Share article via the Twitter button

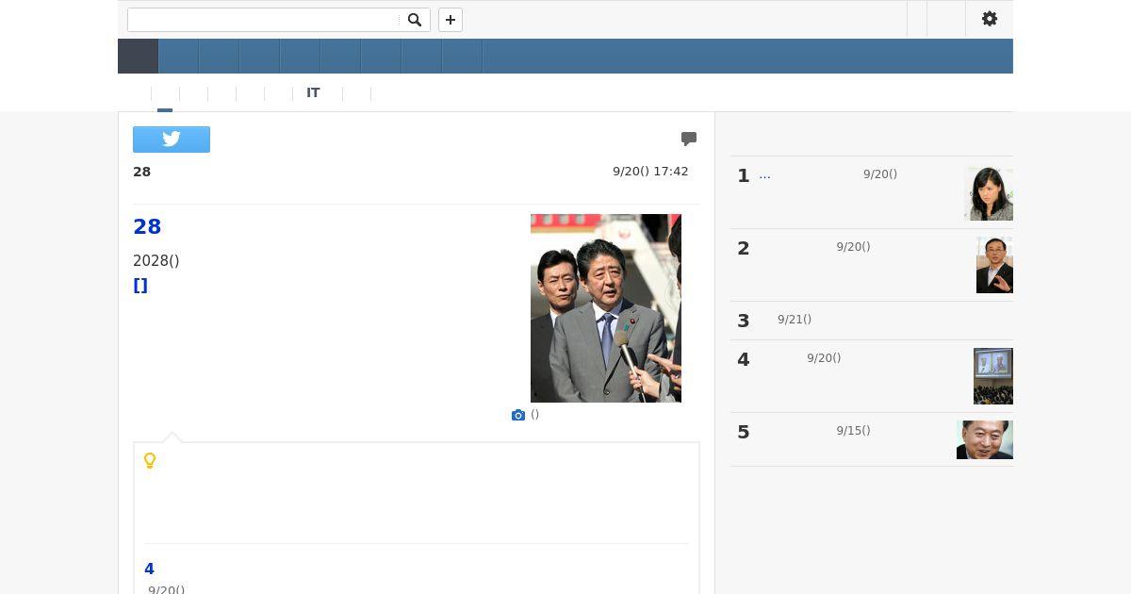[x=172, y=140]
